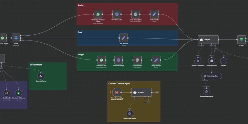Select the WhatsApp Trigger node
The width and height of the screenshot is (248, 124).
[x=3, y=38]
